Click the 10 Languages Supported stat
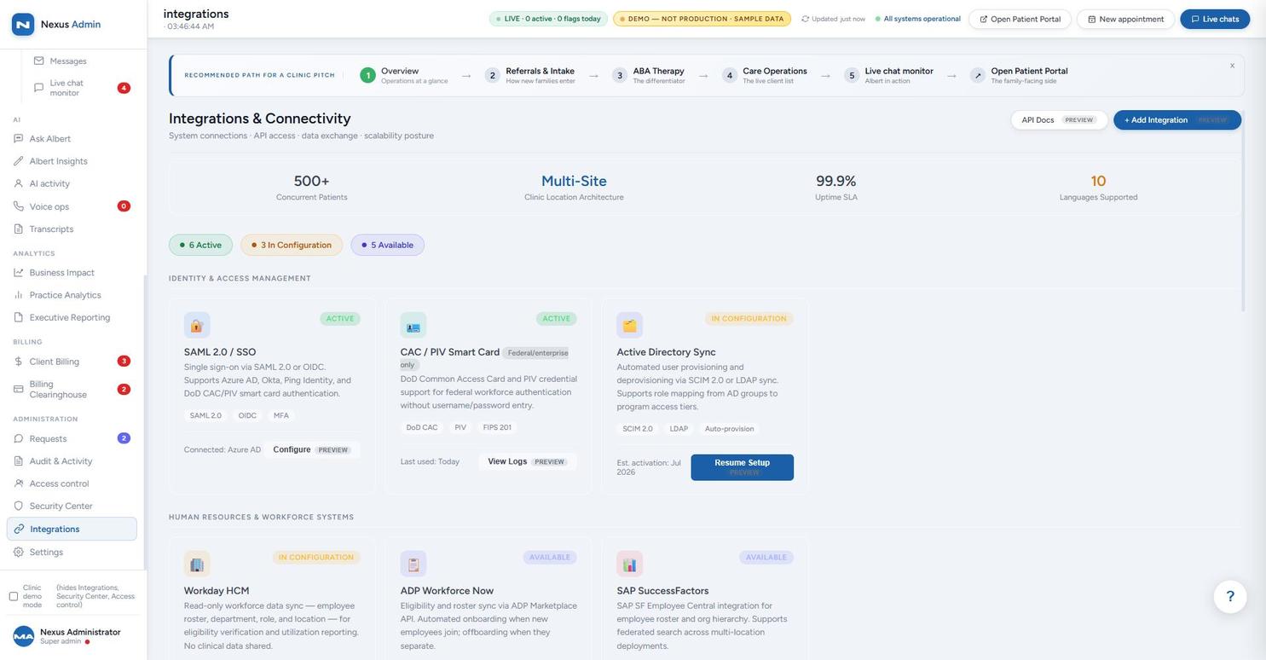The image size is (1266, 660). click(1098, 188)
